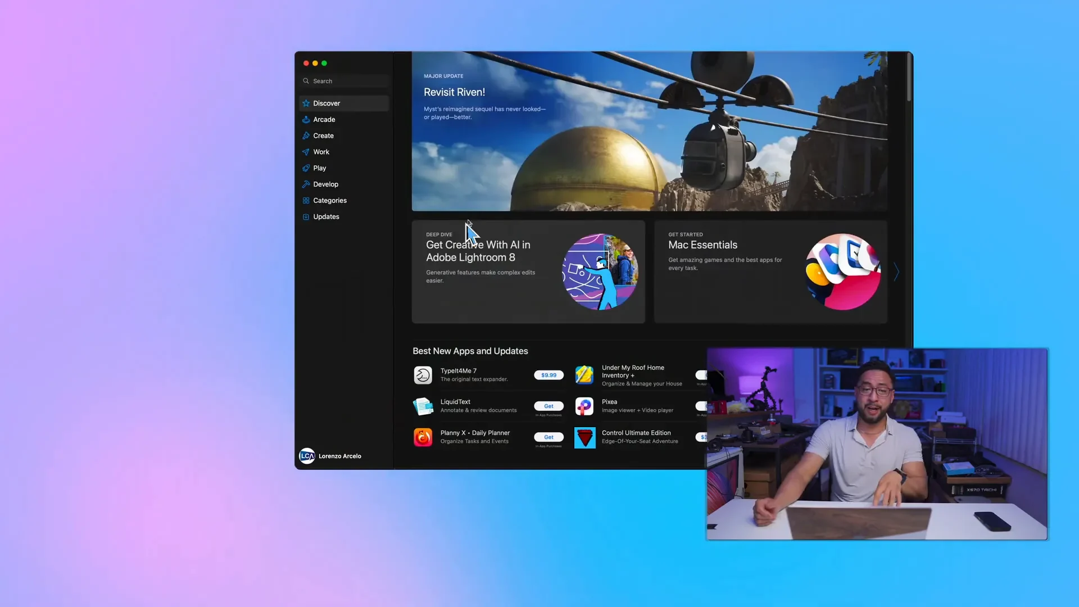Open the Play section
Viewport: 1079px width, 607px height.
pyautogui.click(x=344, y=168)
